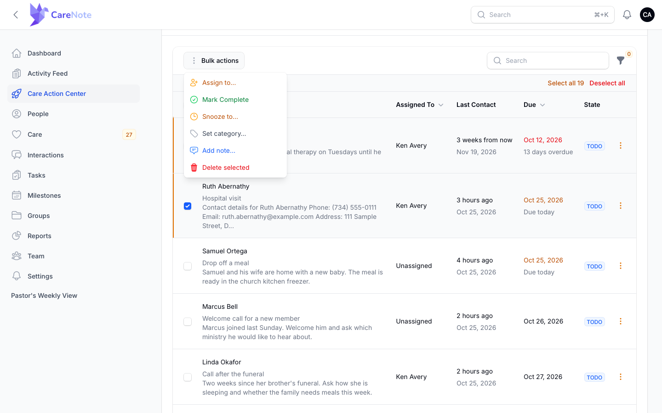Sort by the Due column

click(x=534, y=105)
